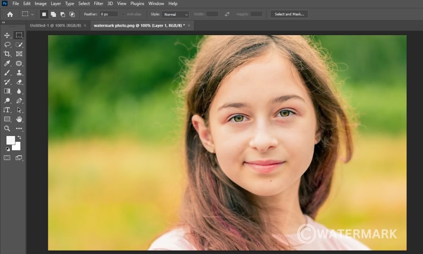Select the Spot Healing Brush tool

coord(19,63)
